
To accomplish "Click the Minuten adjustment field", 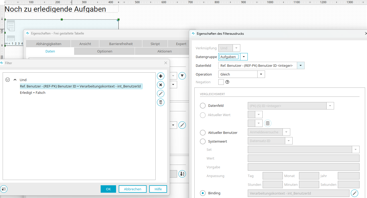I will tap(309, 184).
